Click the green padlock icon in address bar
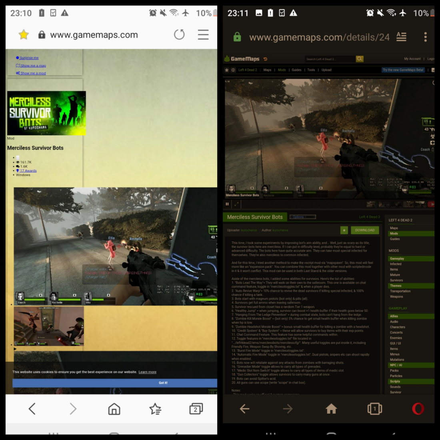 click(x=237, y=36)
